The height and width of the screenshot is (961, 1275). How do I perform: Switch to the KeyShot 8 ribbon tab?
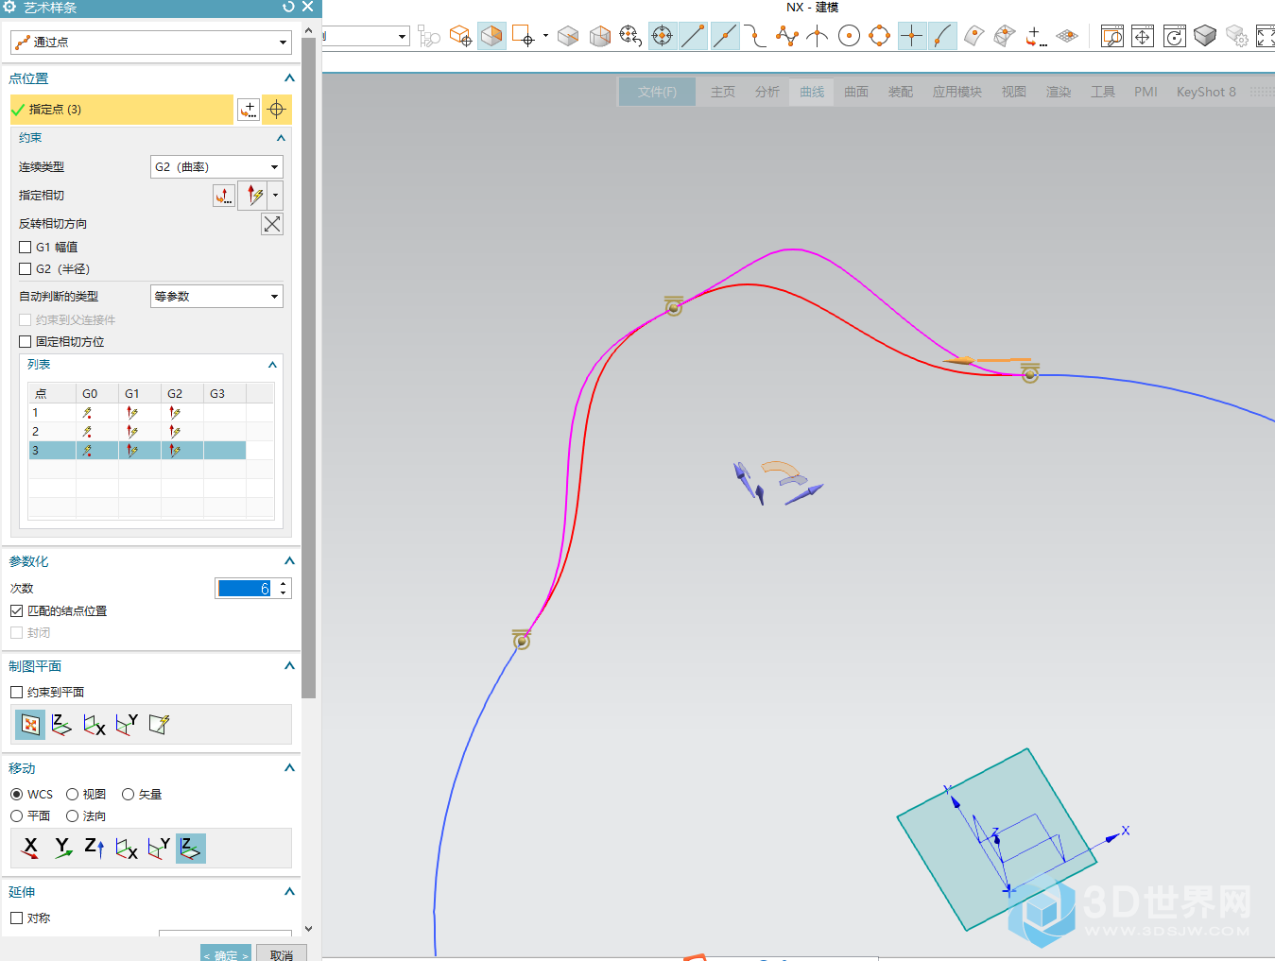pos(1206,92)
